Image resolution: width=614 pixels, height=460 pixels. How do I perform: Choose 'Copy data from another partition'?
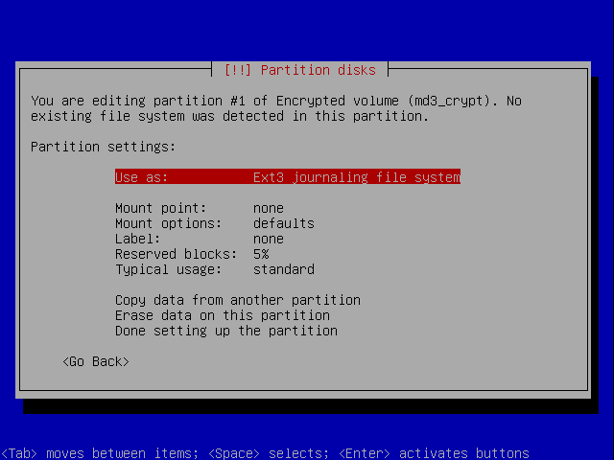point(238,300)
